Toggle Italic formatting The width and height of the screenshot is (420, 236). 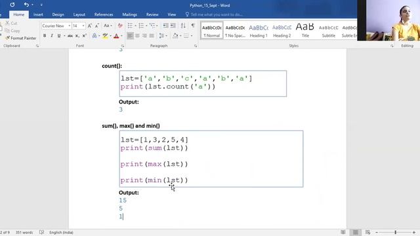[x=52, y=35]
